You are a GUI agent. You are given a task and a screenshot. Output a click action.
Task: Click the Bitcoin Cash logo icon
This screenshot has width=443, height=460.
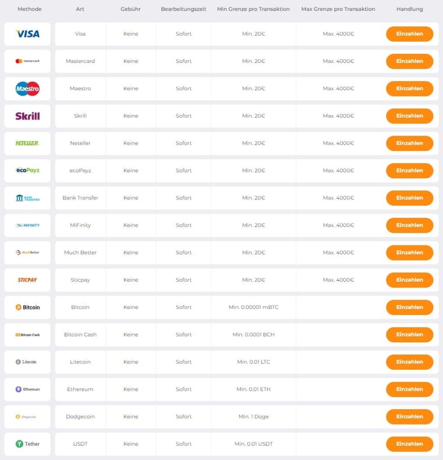pos(27,335)
